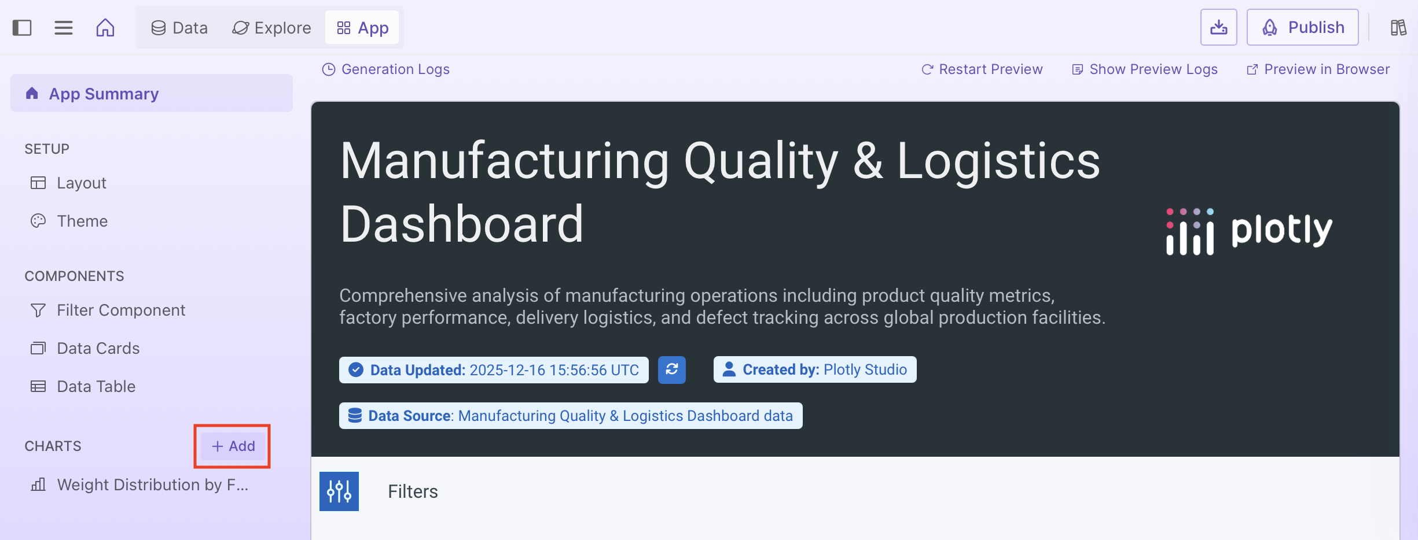Image resolution: width=1418 pixels, height=540 pixels.
Task: Toggle the left sidebar panel icon
Action: tap(22, 28)
